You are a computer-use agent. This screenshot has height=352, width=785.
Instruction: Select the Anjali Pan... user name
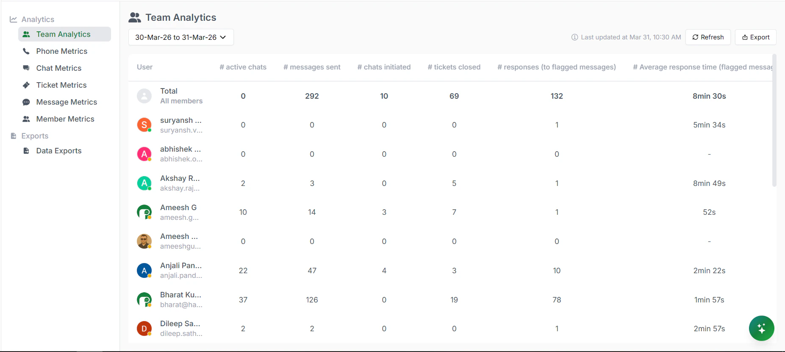point(181,266)
